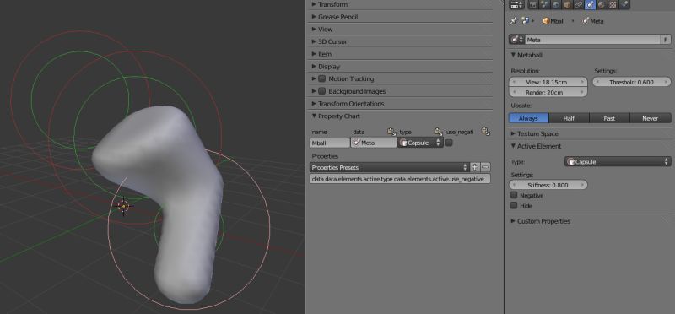Toggle the pin icon in breadcrumb row
This screenshot has height=314, width=675.
[514, 20]
